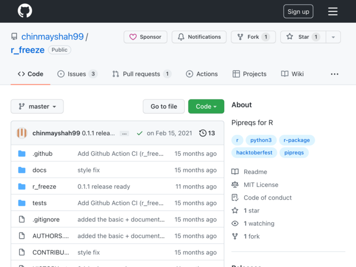The image size is (356, 267).
Task: Open commit author chinmayshah99 name link
Action: tap(56, 133)
